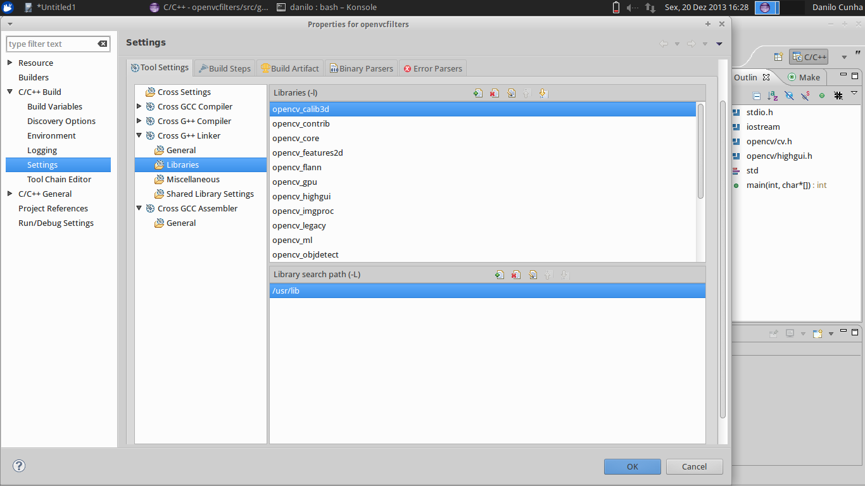
Task: Expand the Cross GCC Compiler node
Action: pos(139,106)
